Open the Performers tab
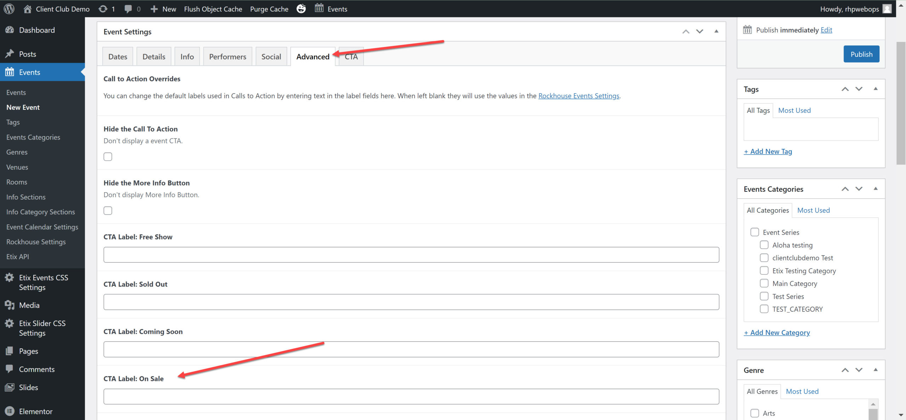906x420 pixels. pos(228,57)
